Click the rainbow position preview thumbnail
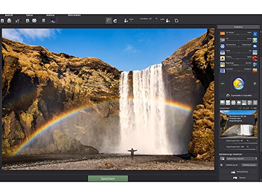262x196 pixels. point(238,124)
